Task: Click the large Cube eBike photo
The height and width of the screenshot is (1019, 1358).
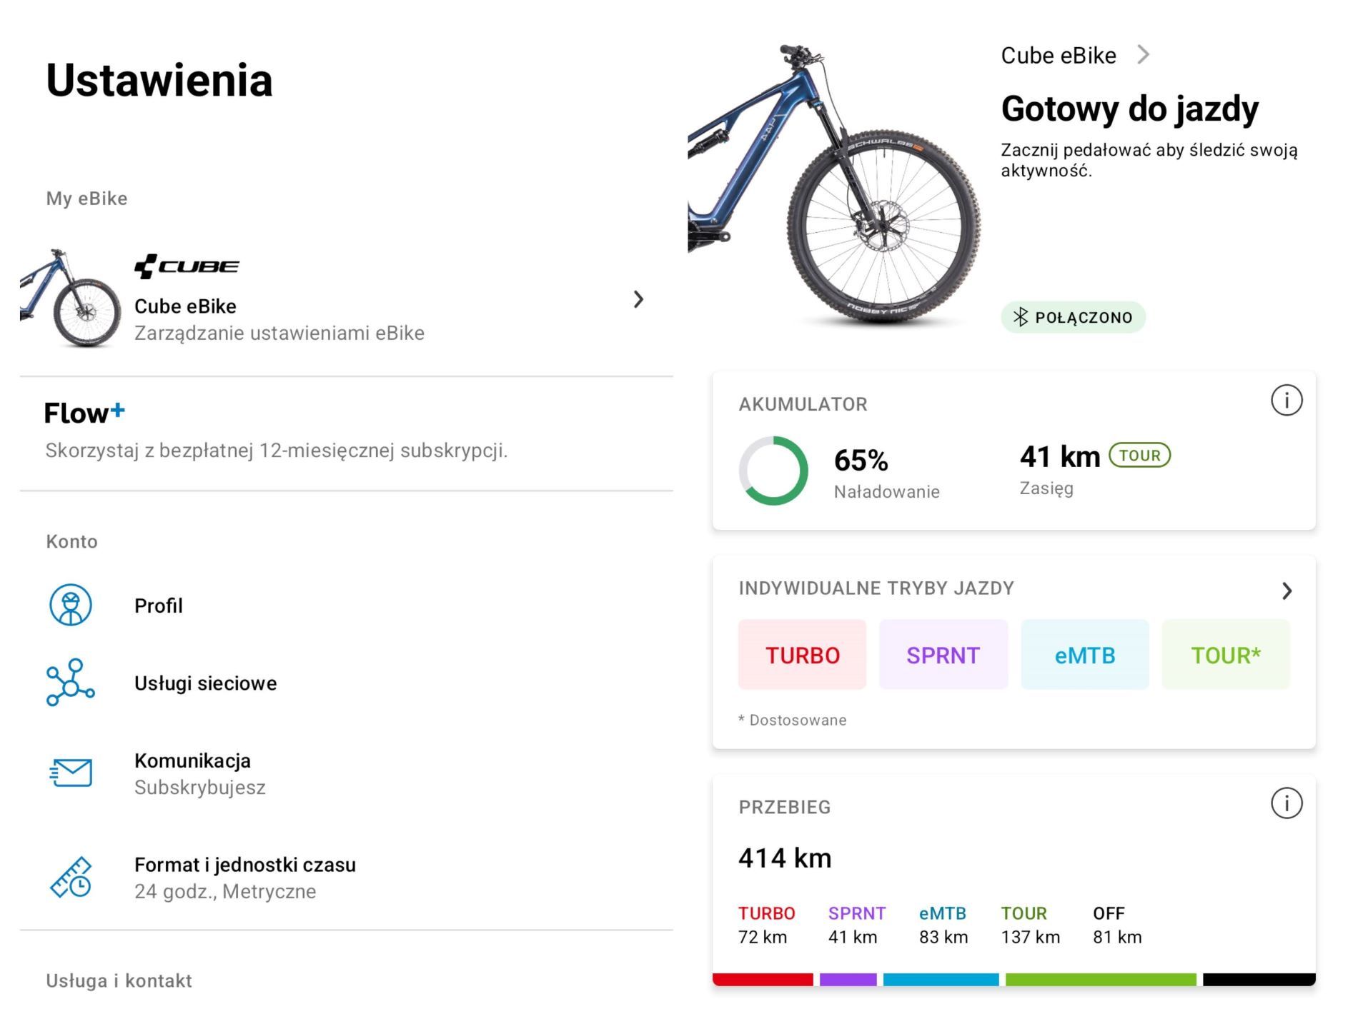Action: click(x=834, y=186)
